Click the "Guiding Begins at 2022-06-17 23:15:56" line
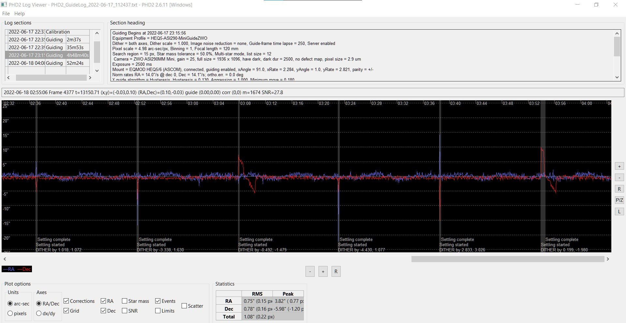 click(x=149, y=33)
